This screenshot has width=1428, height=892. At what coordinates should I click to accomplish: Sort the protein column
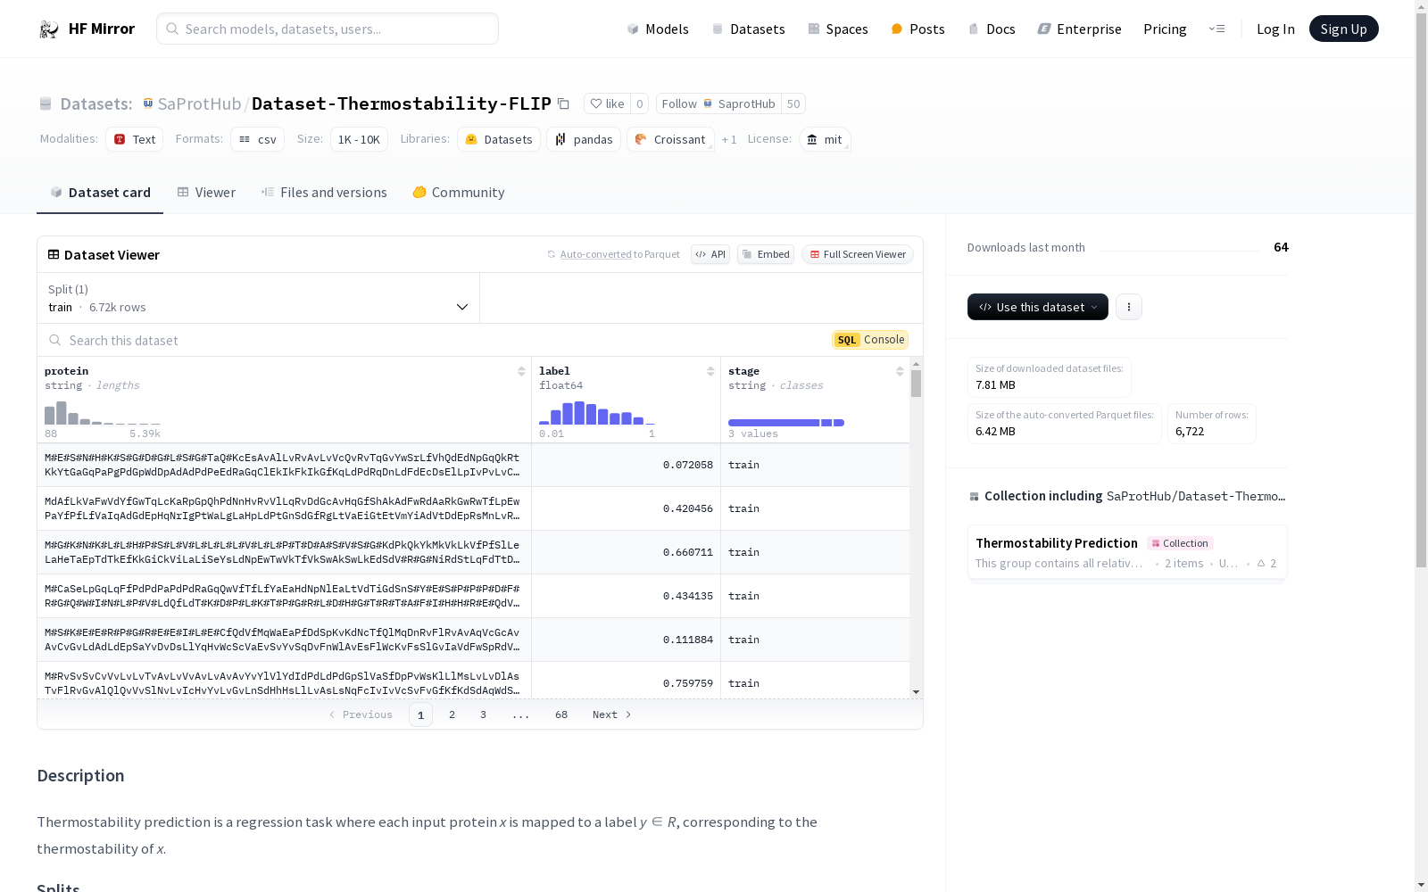(521, 371)
